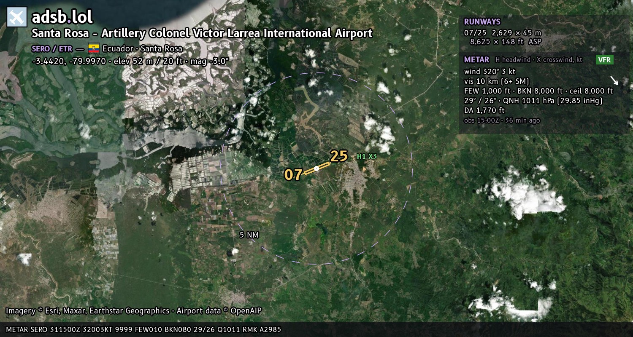The image size is (633, 337).
Task: Select the headwind crosswind legend text
Action: (x=538, y=60)
